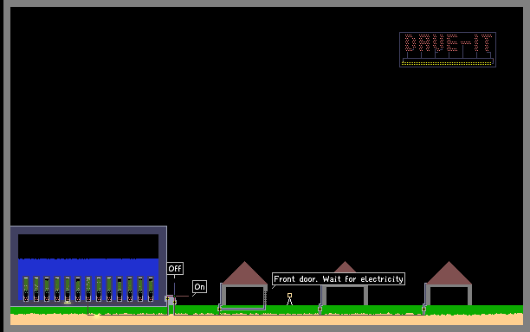Click the "On" sign label
530x332 pixels.
tap(199, 287)
